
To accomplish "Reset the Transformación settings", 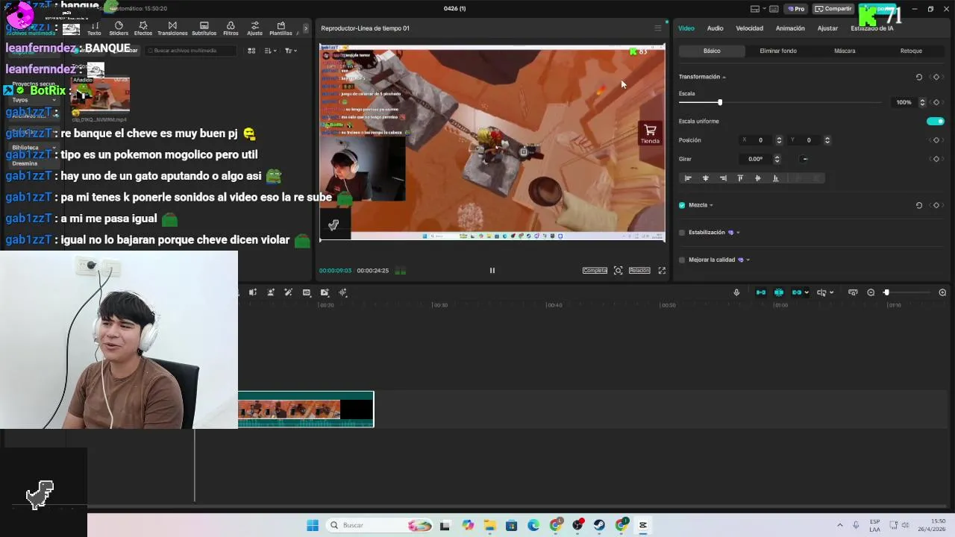I will (x=918, y=77).
